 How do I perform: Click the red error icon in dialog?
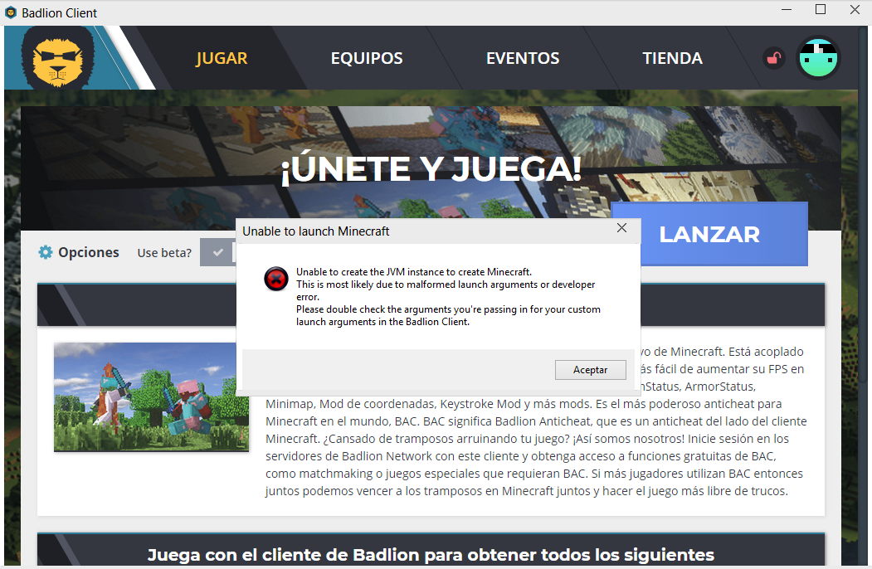[275, 279]
